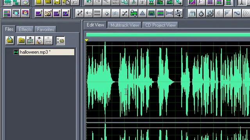Select the Edit View tab
This screenshot has width=250, height=140.
[x=95, y=25]
